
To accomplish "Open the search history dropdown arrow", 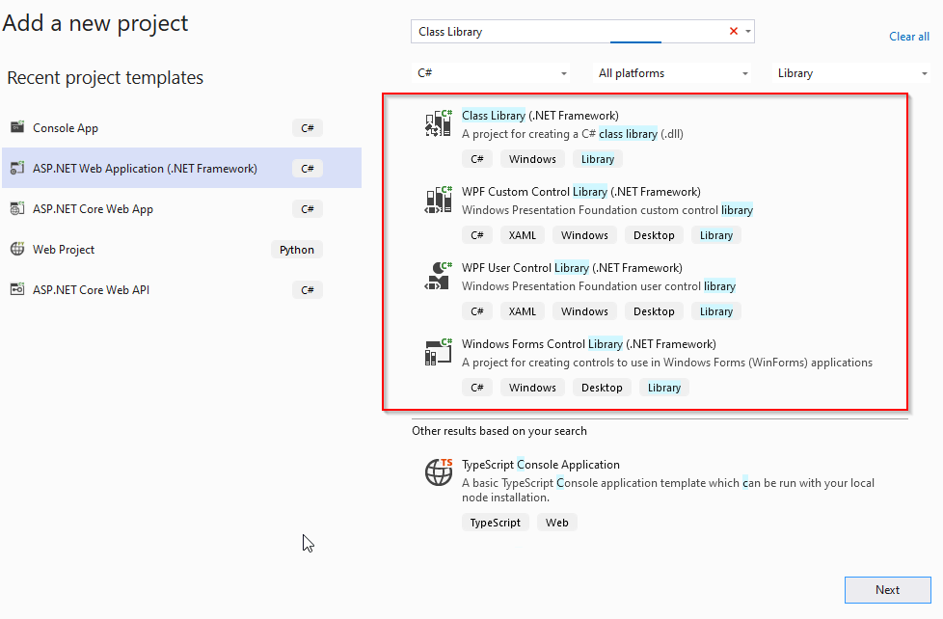I will tap(748, 31).
